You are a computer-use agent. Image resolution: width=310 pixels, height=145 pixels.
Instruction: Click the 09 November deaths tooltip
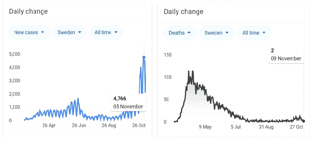point(286,55)
